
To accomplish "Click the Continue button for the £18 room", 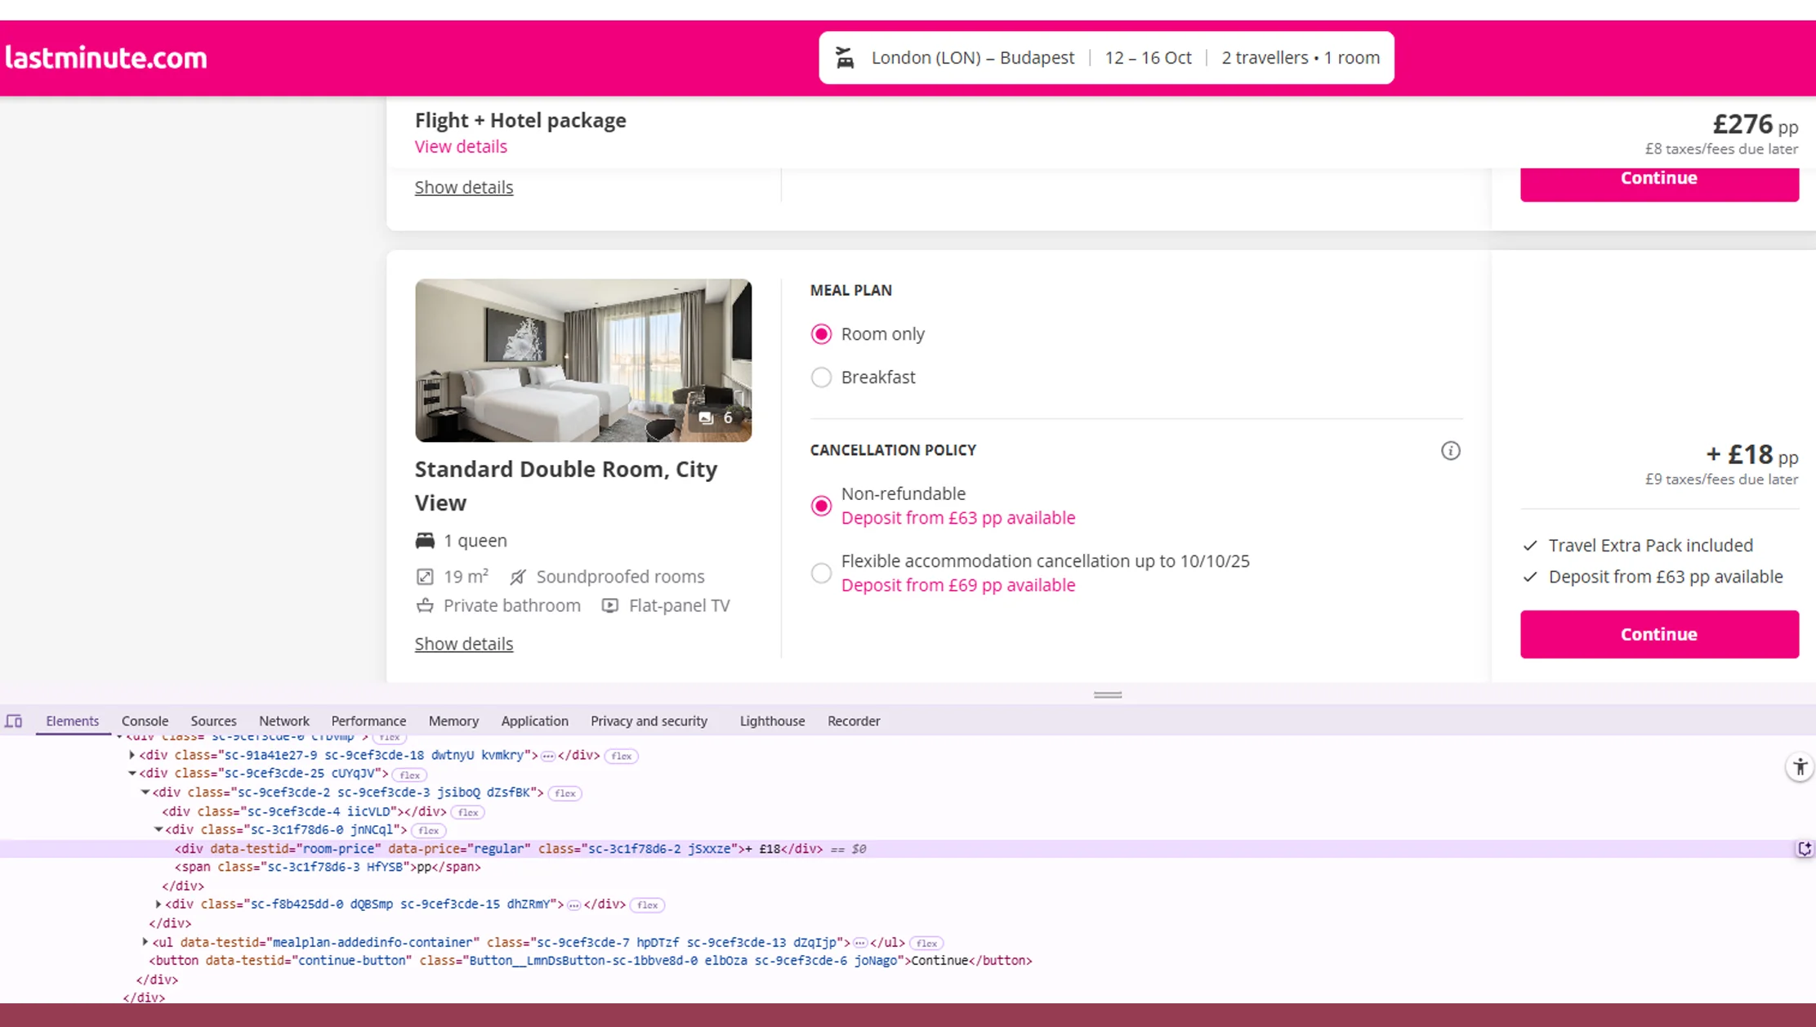I will tap(1659, 634).
